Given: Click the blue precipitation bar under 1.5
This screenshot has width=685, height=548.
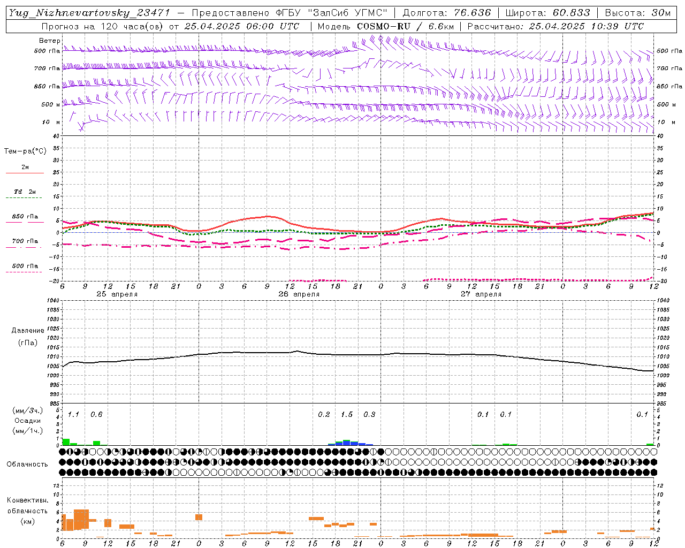Looking at the screenshot, I should coord(347,443).
